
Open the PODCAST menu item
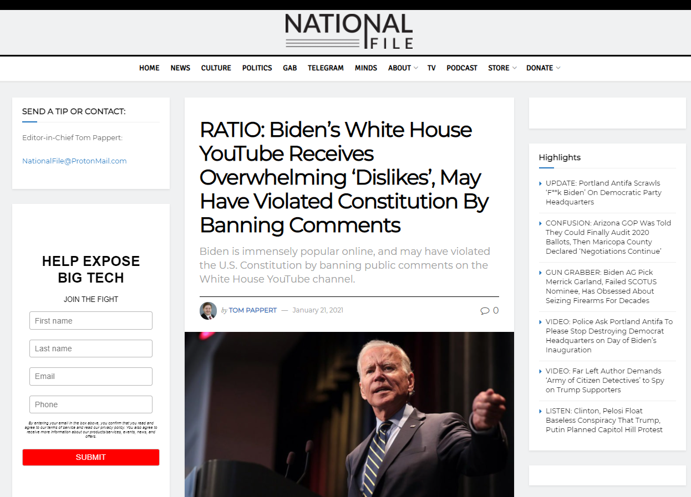(x=462, y=68)
